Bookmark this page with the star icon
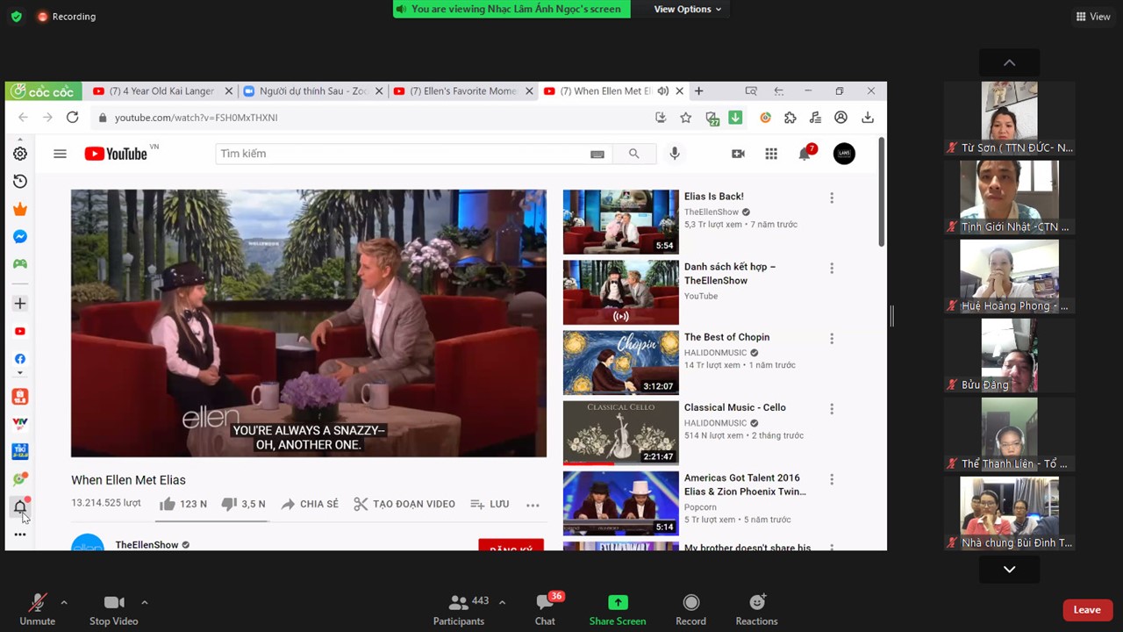1123x632 pixels. point(686,118)
